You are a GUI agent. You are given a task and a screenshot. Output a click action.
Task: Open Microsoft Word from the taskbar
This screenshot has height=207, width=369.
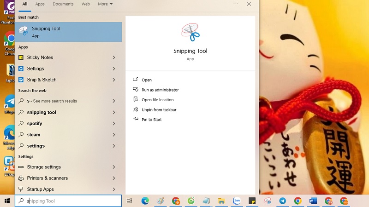(313, 201)
